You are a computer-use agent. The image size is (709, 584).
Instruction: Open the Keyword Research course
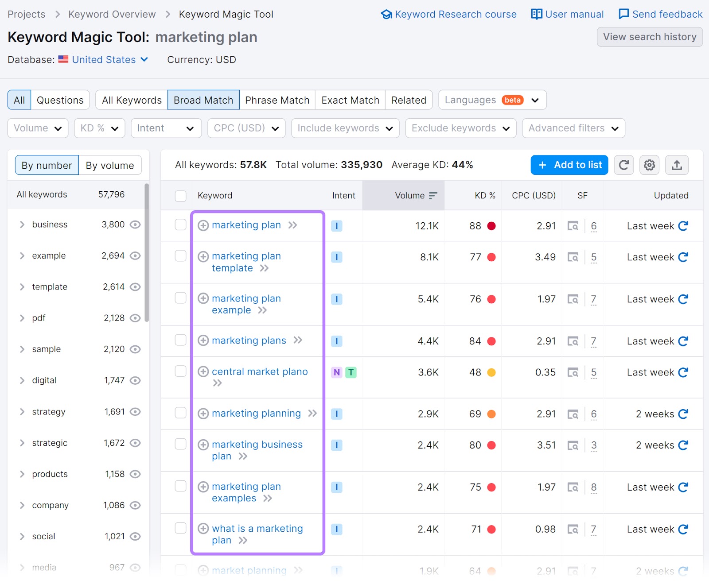click(449, 14)
